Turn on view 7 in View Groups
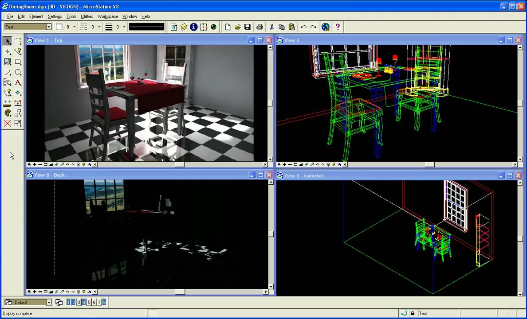The width and height of the screenshot is (527, 319). (x=99, y=302)
